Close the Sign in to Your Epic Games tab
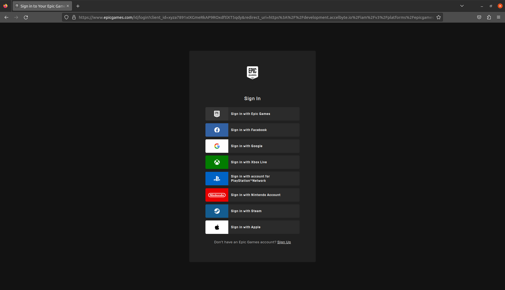 (x=68, y=6)
